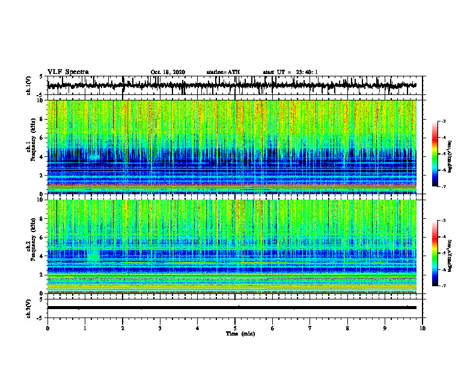
Task: Click the ch.2 frequency tick label "8"
Action: point(42,219)
